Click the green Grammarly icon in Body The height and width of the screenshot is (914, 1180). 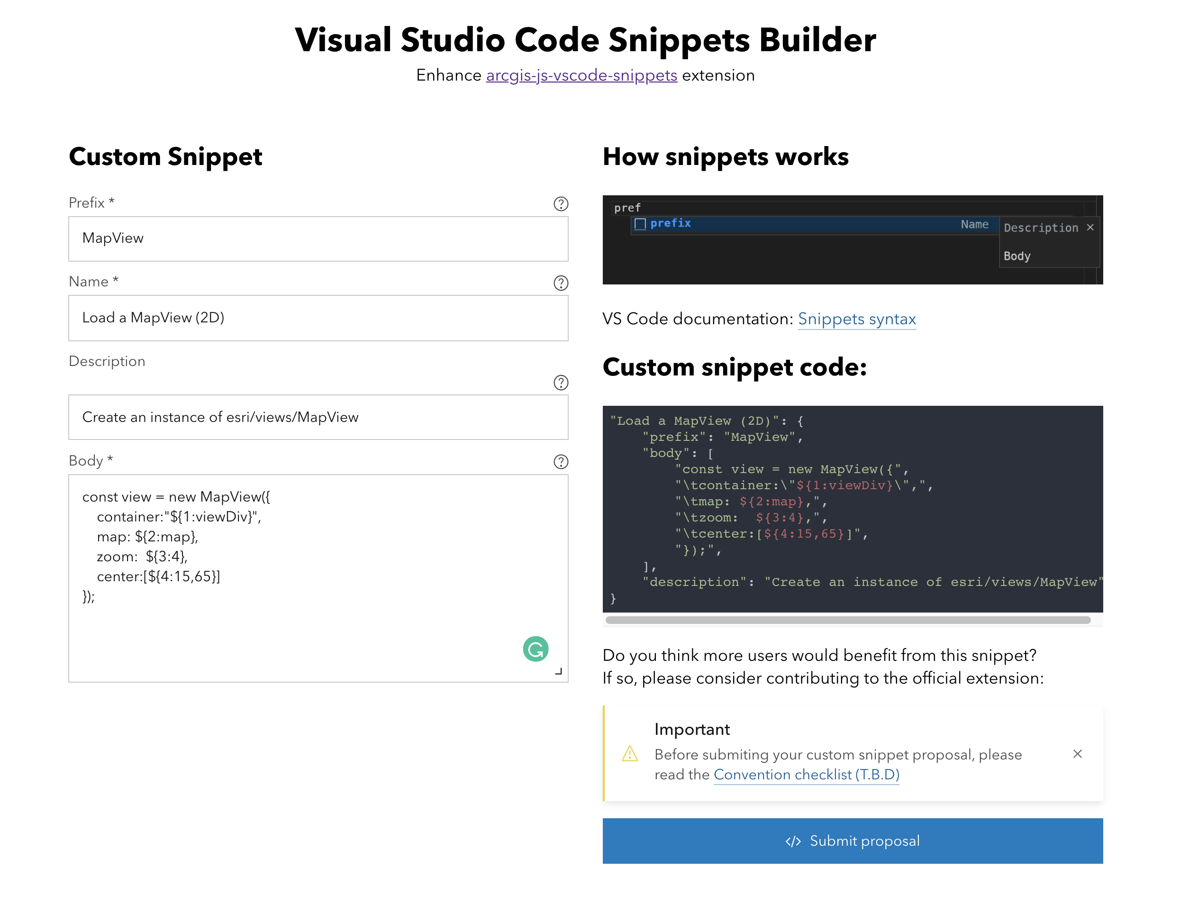click(x=535, y=649)
